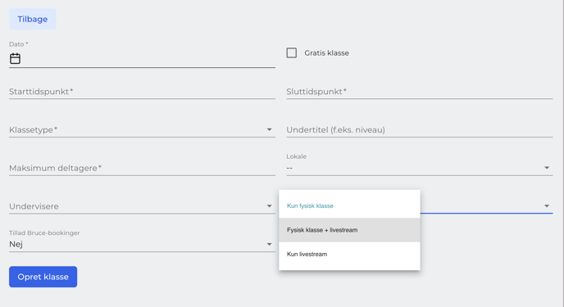Open the Lokale dropdown
Image resolution: width=564 pixels, height=307 pixels.
pos(420,165)
